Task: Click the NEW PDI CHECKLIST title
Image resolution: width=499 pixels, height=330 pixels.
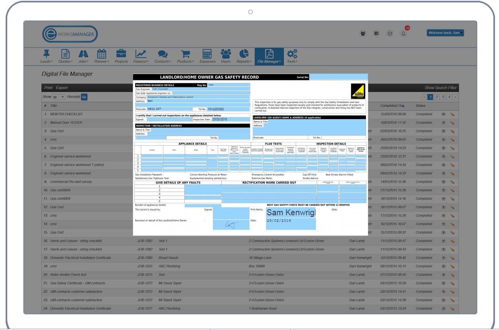Action: (x=66, y=114)
